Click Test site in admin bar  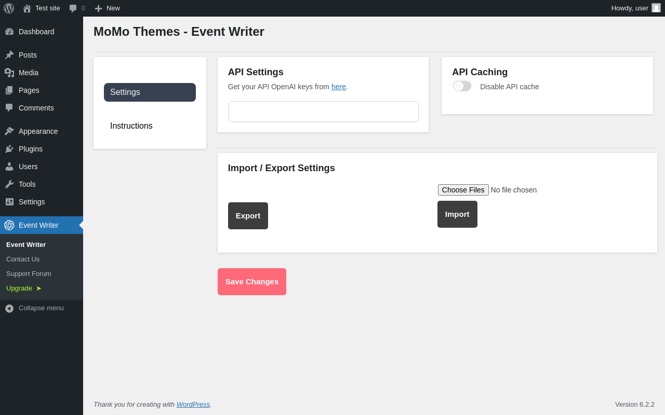coord(48,8)
